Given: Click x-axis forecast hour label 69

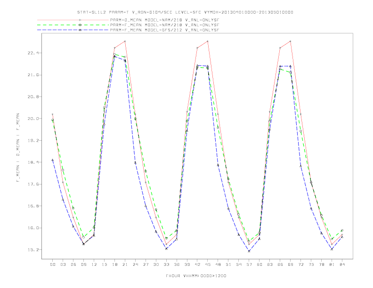Looking at the screenshot, I should pos(291,264).
